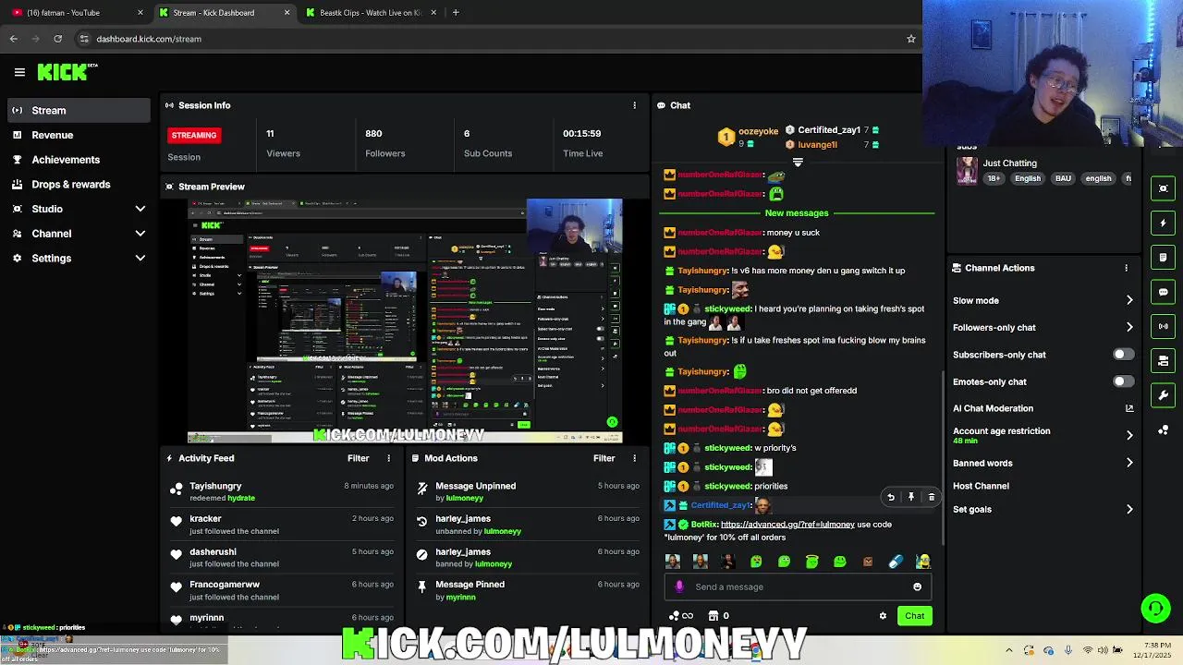Viewport: 1183px width, 665px height.
Task: Select the minion emote in quick emote row
Action: 922,561
